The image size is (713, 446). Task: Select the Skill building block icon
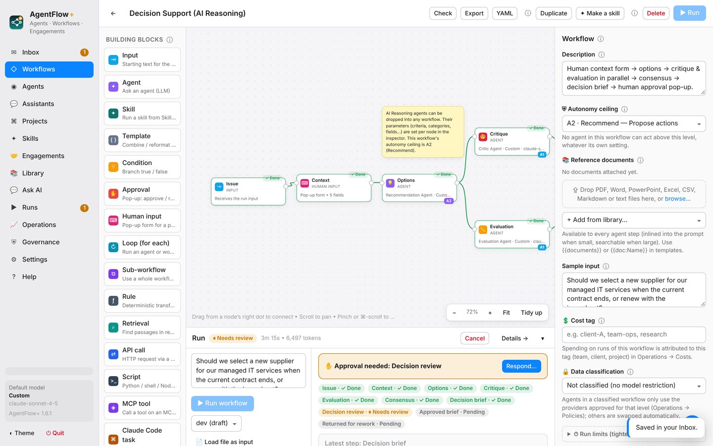pyautogui.click(x=113, y=113)
